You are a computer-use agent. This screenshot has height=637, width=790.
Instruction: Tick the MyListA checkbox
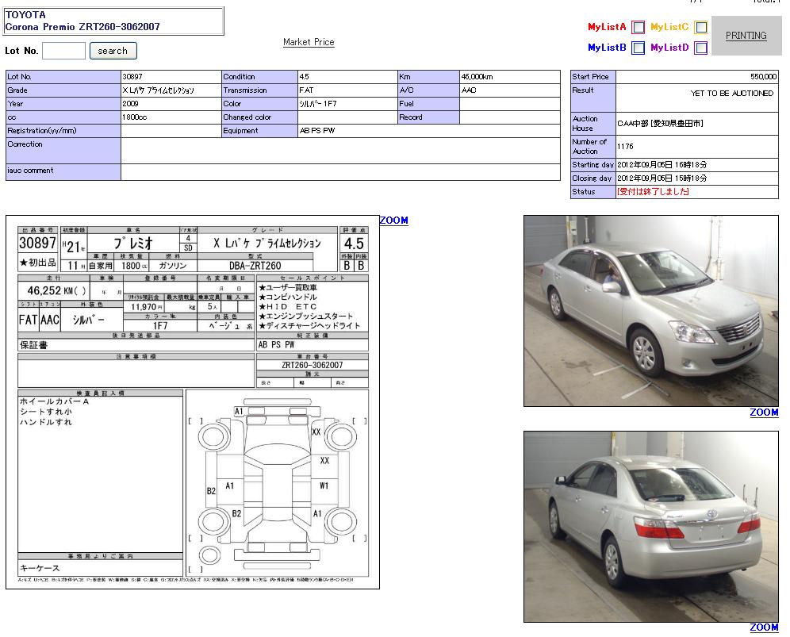[639, 28]
